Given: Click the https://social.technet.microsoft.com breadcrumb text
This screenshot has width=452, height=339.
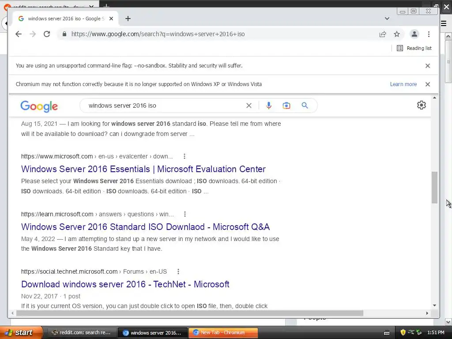Looking at the screenshot, I should pos(69,271).
